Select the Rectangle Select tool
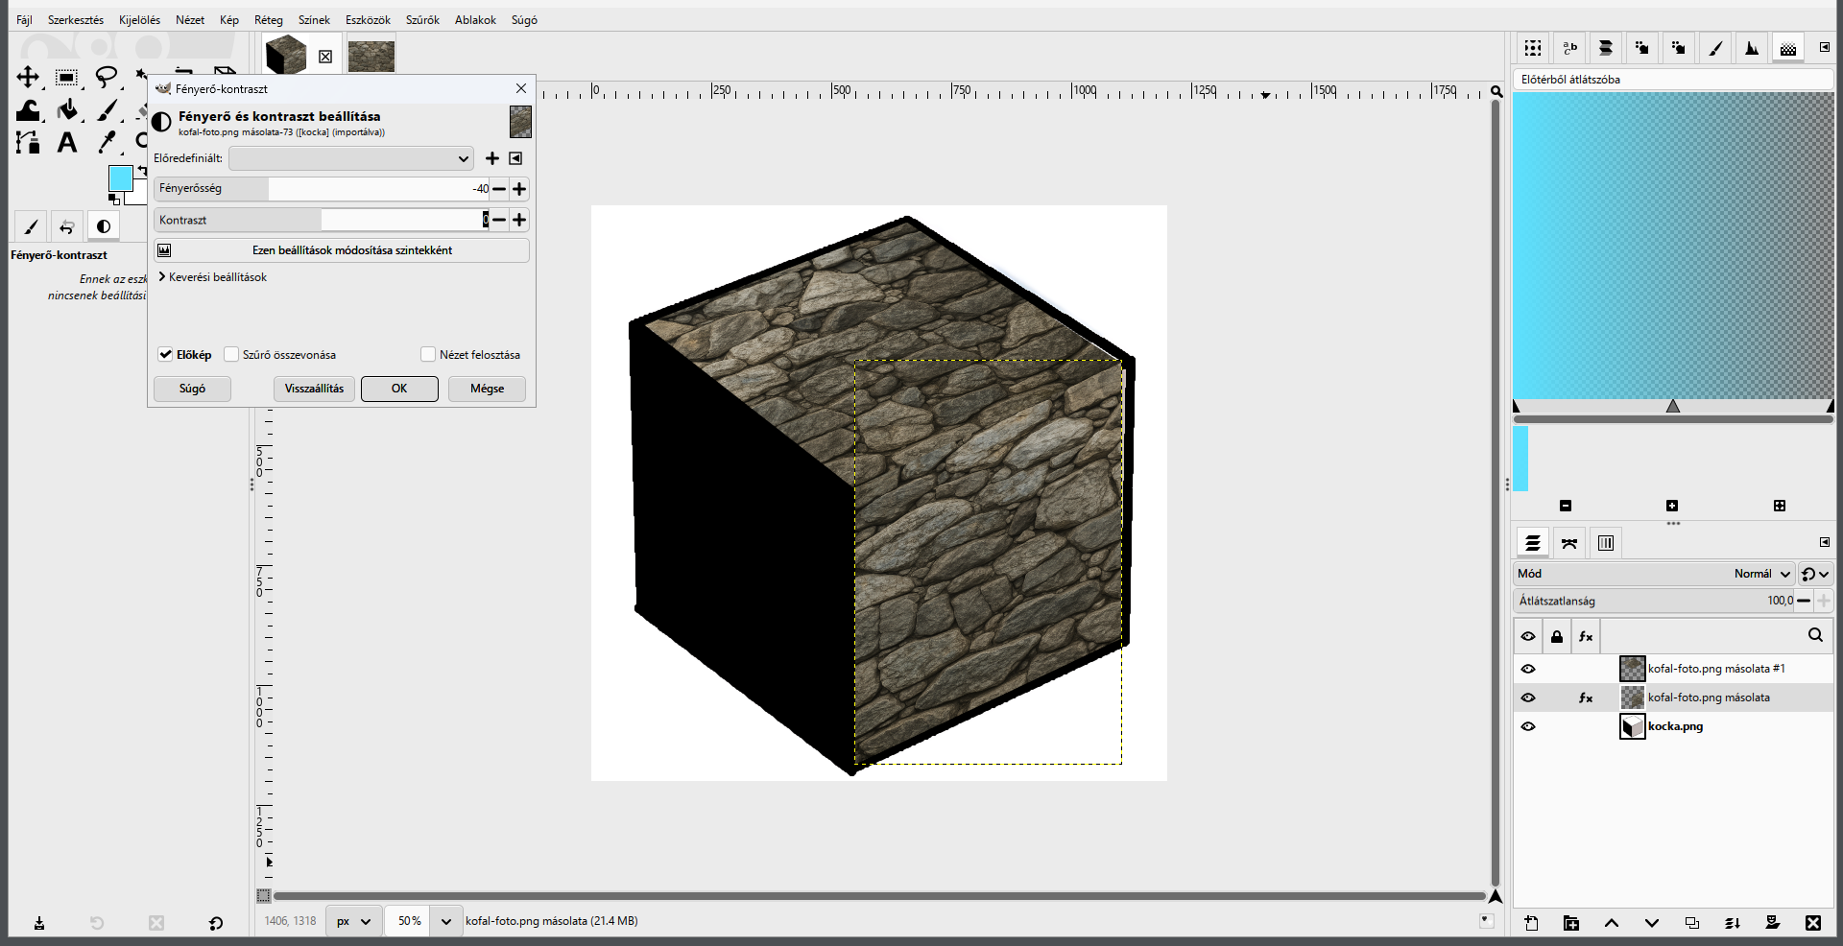 (x=66, y=78)
